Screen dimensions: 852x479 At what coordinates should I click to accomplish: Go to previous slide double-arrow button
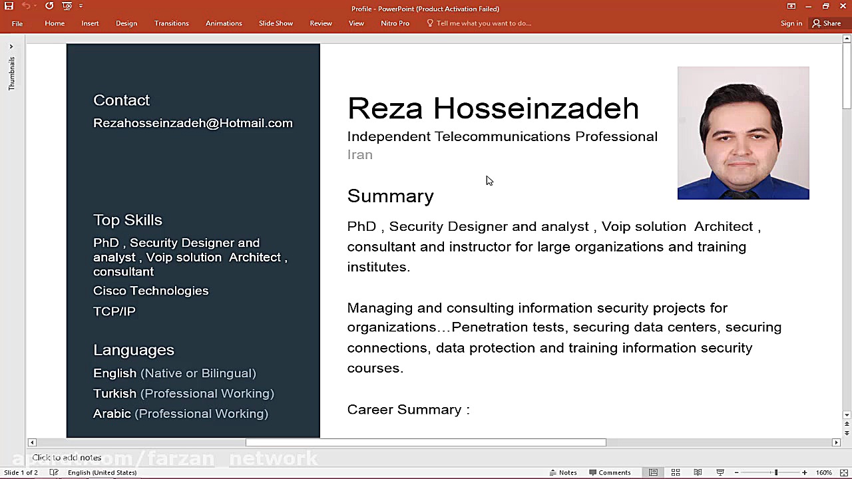pyautogui.click(x=847, y=424)
